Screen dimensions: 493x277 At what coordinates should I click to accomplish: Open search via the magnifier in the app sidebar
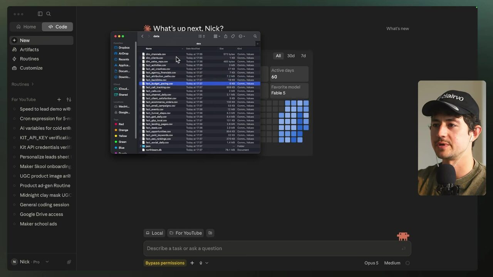coord(49,14)
